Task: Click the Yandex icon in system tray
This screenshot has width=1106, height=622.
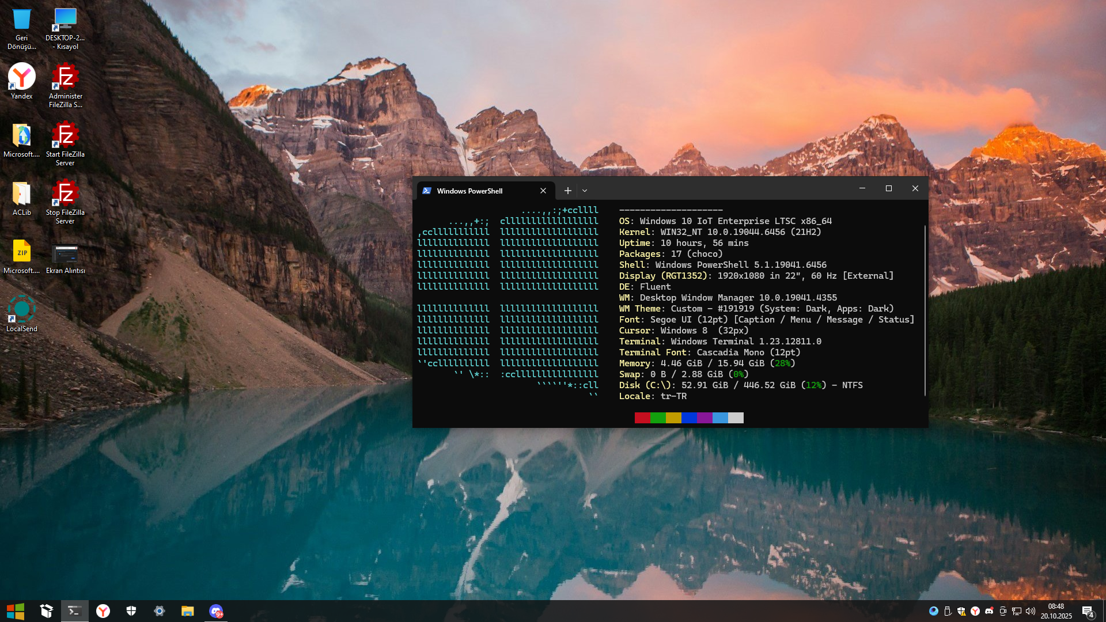Action: (975, 611)
